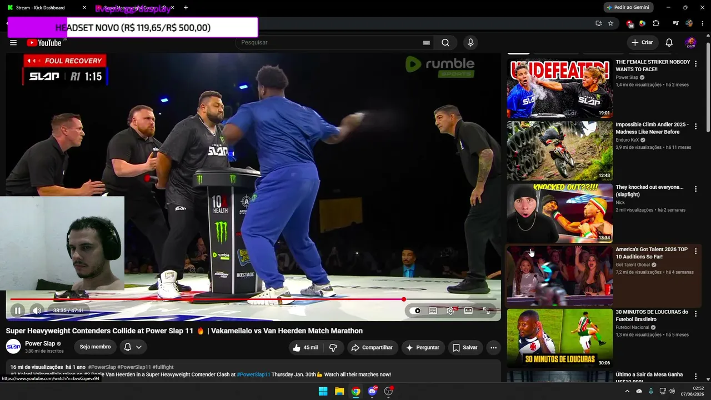
Task: Open the YouTube account avatar menu
Action: (690, 43)
